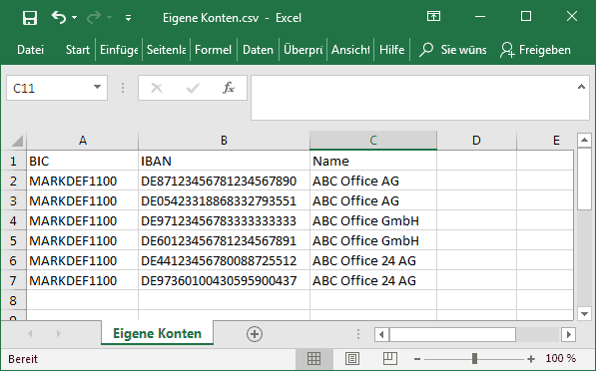Image resolution: width=596 pixels, height=371 pixels.
Task: Add a new sheet with plus icon
Action: click(255, 334)
